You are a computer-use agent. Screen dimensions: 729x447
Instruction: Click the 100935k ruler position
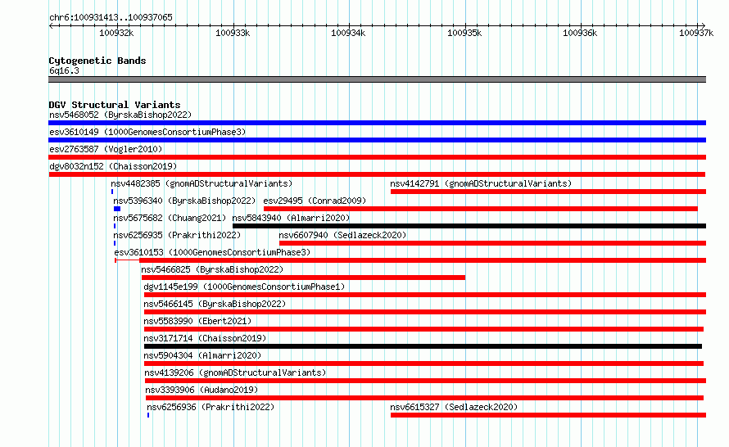coord(464,33)
